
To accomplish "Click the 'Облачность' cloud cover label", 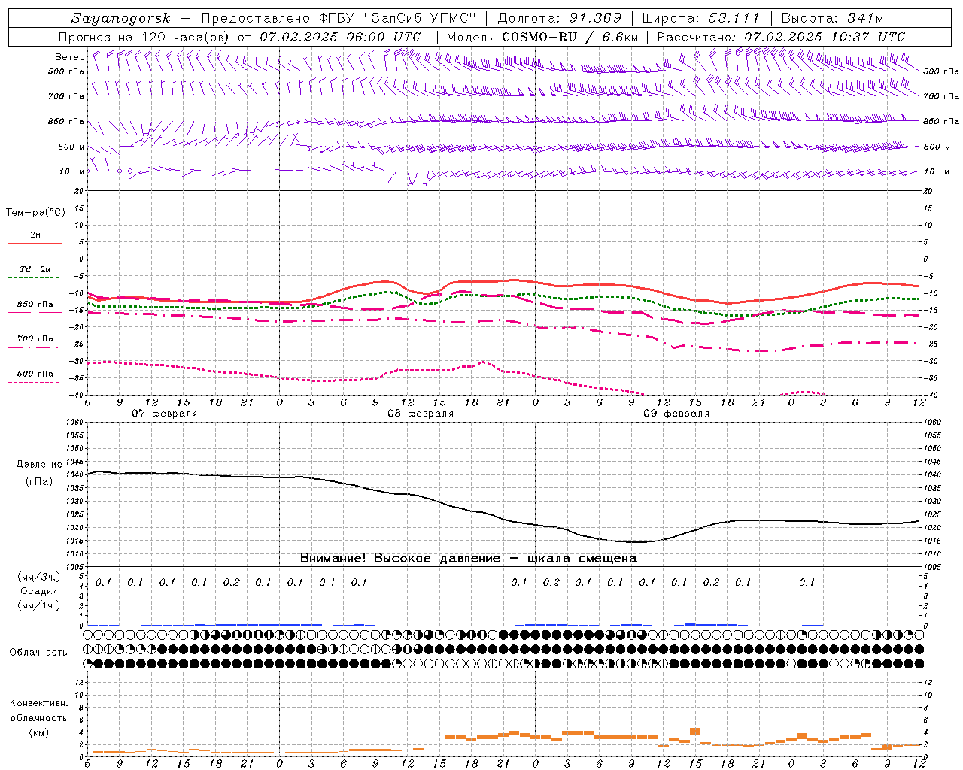I will point(38,652).
